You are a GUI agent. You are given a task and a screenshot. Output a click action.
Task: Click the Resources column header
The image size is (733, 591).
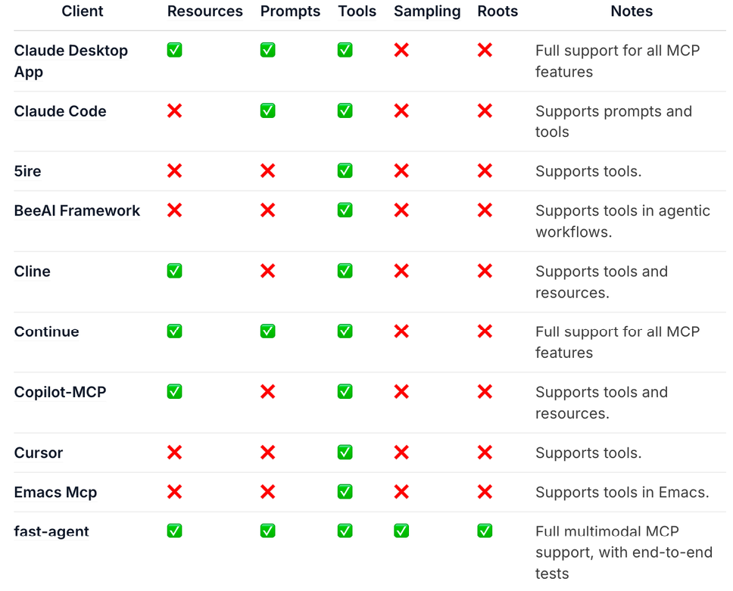[204, 11]
